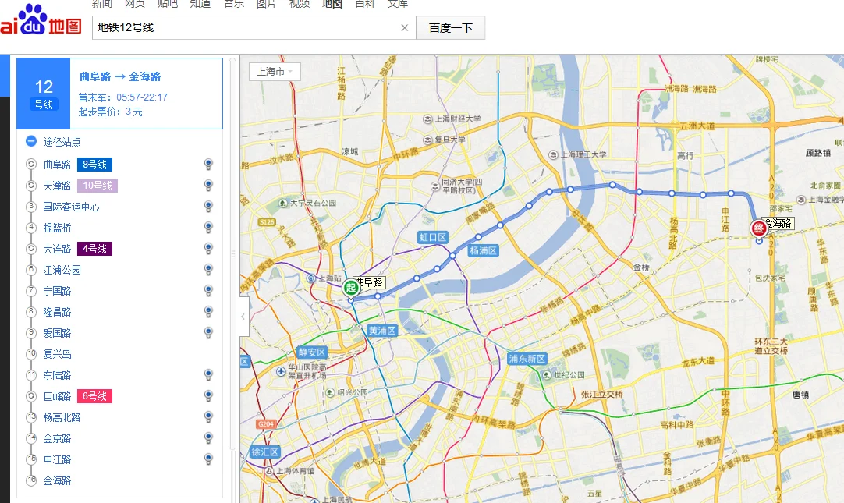Click the red end marker on map

(758, 228)
